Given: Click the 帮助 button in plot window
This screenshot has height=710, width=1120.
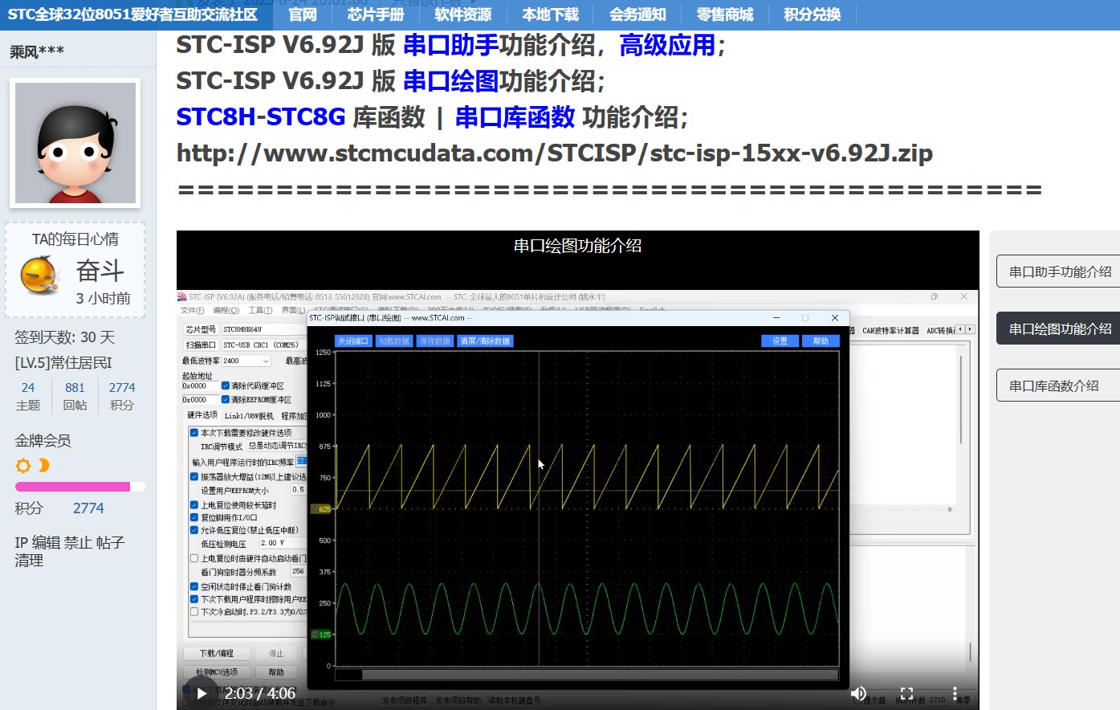Looking at the screenshot, I should 821,341.
